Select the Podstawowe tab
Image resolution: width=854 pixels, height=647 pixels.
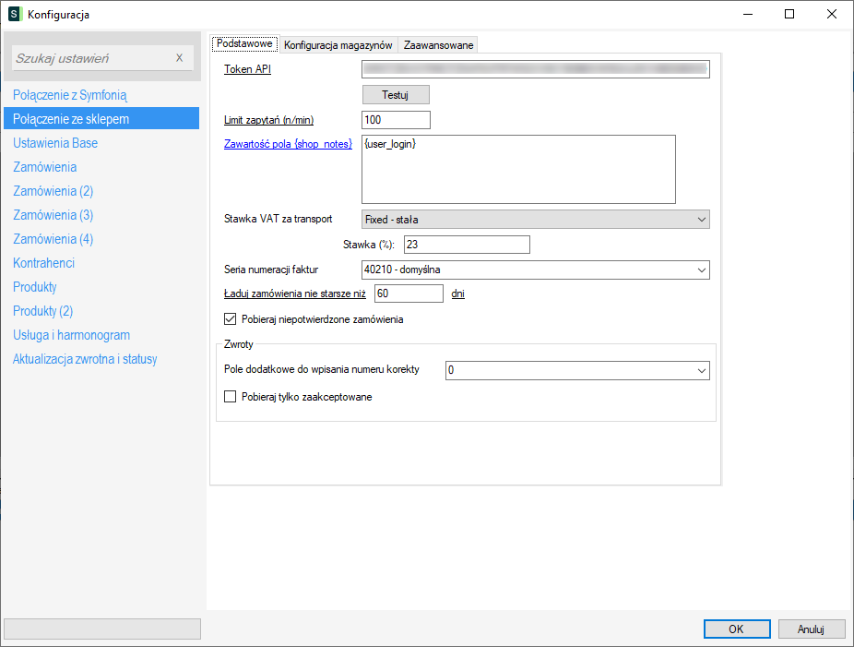244,44
